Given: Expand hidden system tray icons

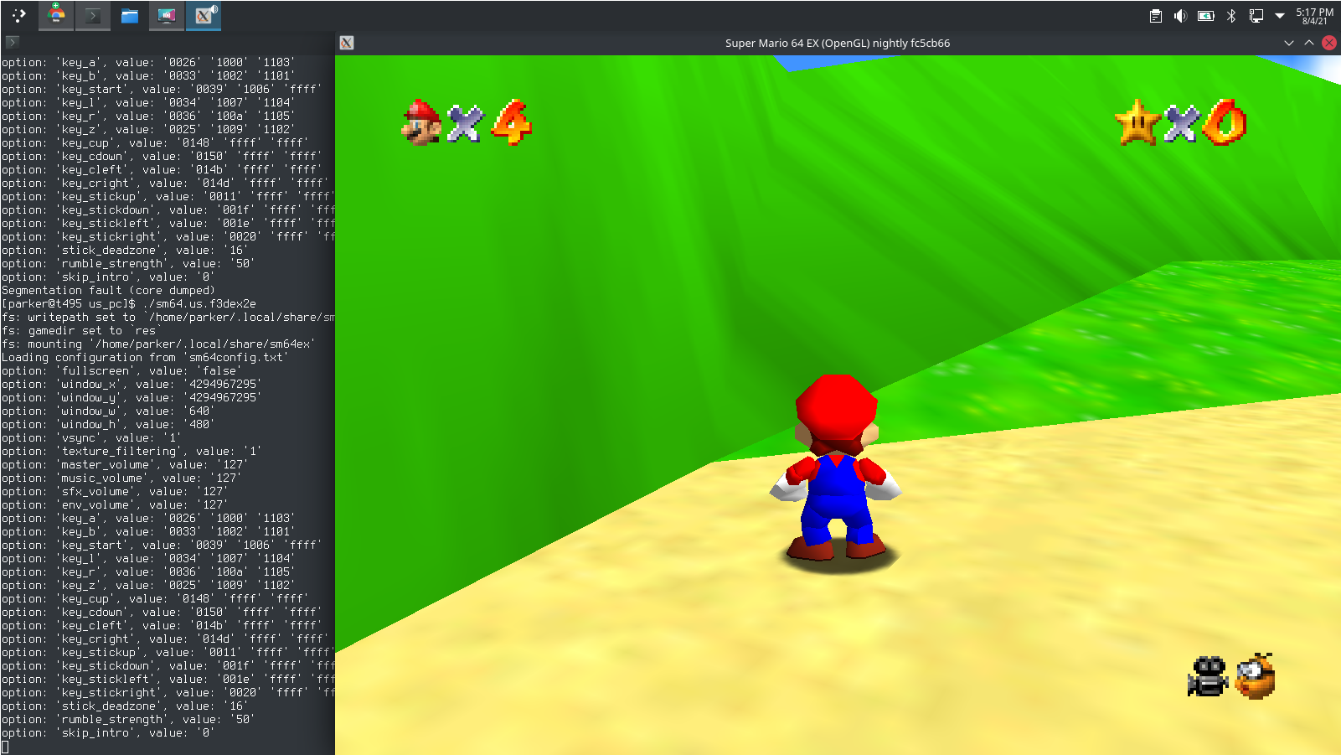Looking at the screenshot, I should click(1279, 15).
